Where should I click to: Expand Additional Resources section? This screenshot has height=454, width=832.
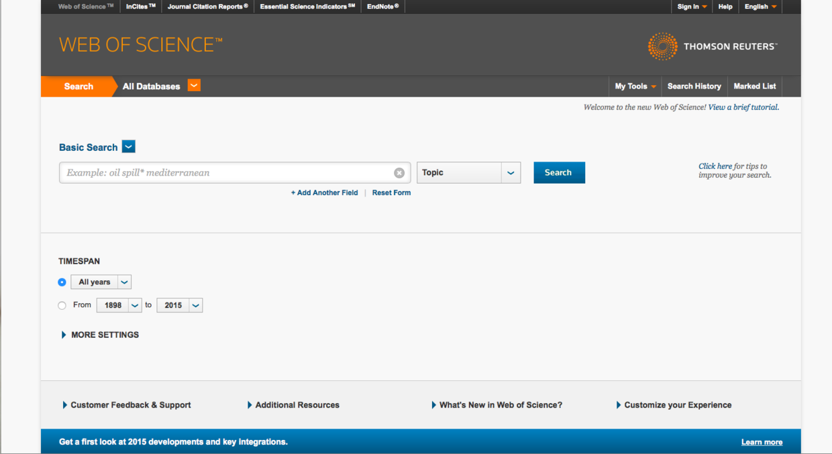click(293, 405)
